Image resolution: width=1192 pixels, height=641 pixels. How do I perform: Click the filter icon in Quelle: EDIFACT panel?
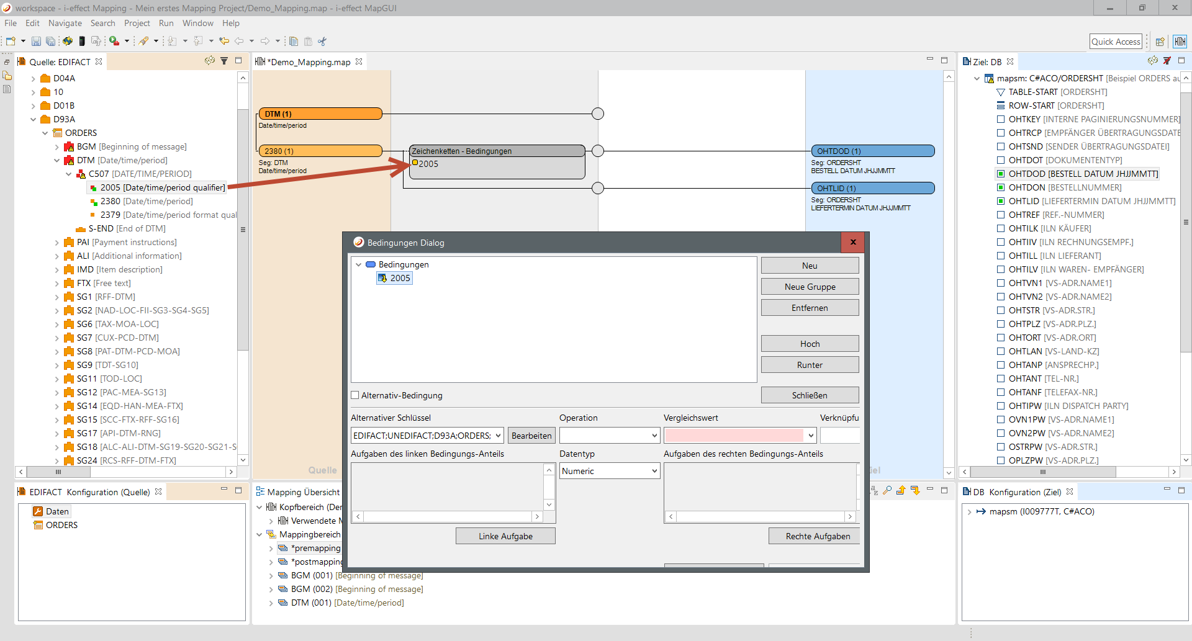coord(224,61)
